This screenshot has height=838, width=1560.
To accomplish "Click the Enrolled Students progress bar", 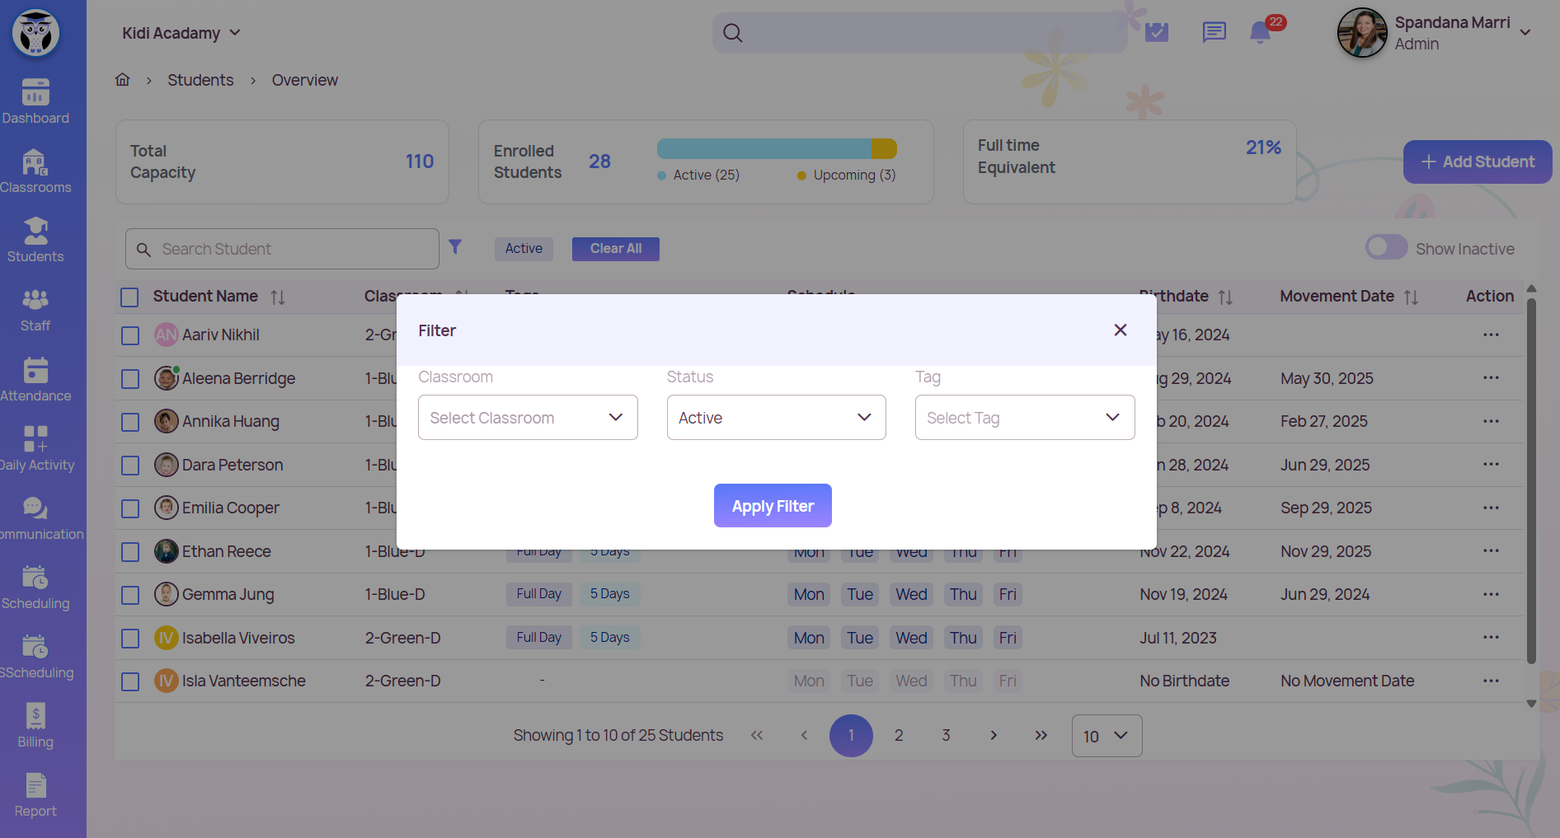I will click(776, 149).
